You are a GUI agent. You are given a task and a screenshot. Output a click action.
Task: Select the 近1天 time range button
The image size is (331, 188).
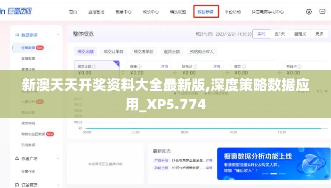280,34
